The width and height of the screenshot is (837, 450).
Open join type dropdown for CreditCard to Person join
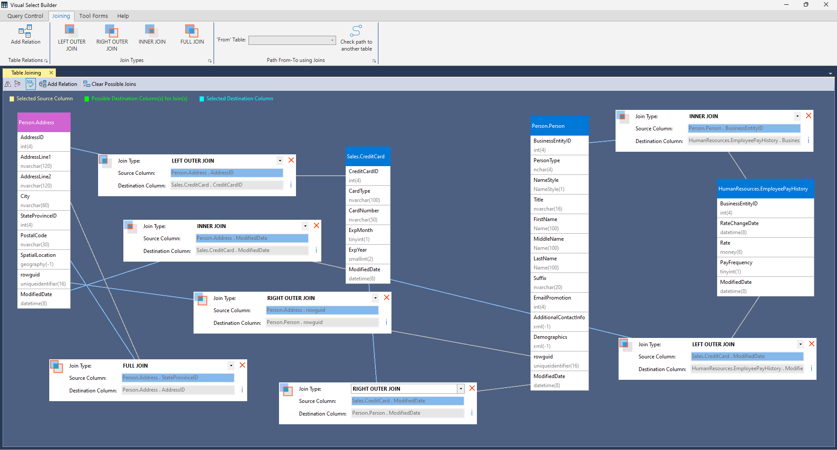[461, 389]
